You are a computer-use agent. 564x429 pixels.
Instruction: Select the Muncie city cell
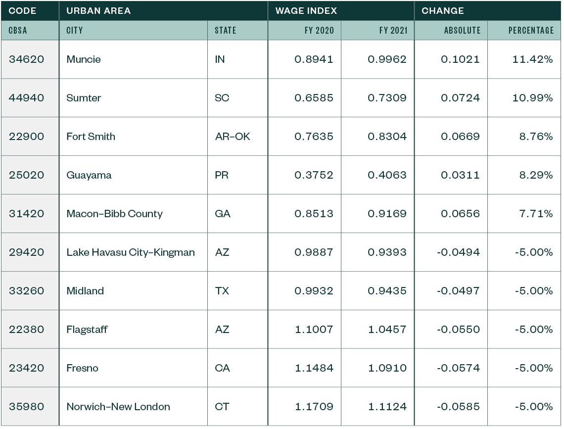(x=84, y=59)
